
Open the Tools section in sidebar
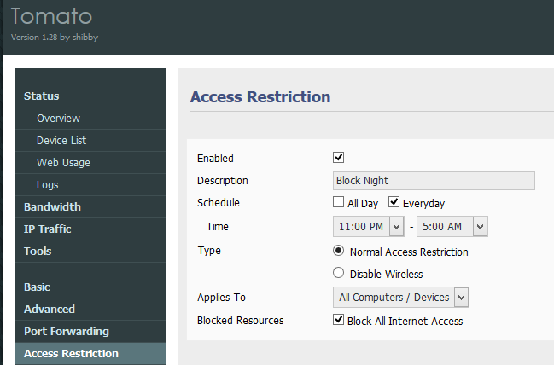(x=38, y=252)
